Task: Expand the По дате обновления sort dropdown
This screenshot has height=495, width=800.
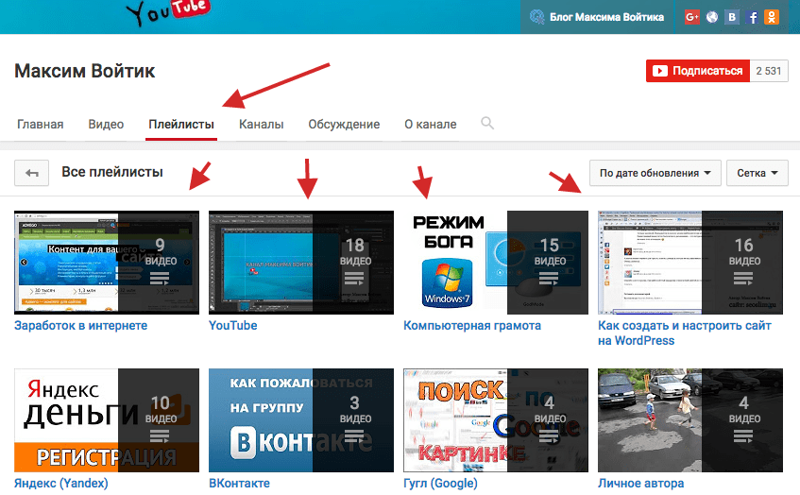Action: (x=655, y=173)
